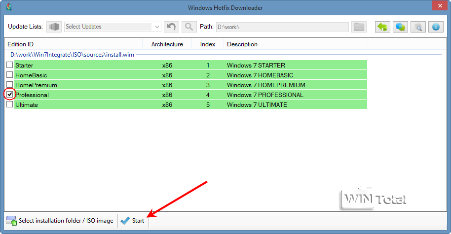Click the Update Lists book icon
Screen dimensions: 451x234
click(54, 27)
